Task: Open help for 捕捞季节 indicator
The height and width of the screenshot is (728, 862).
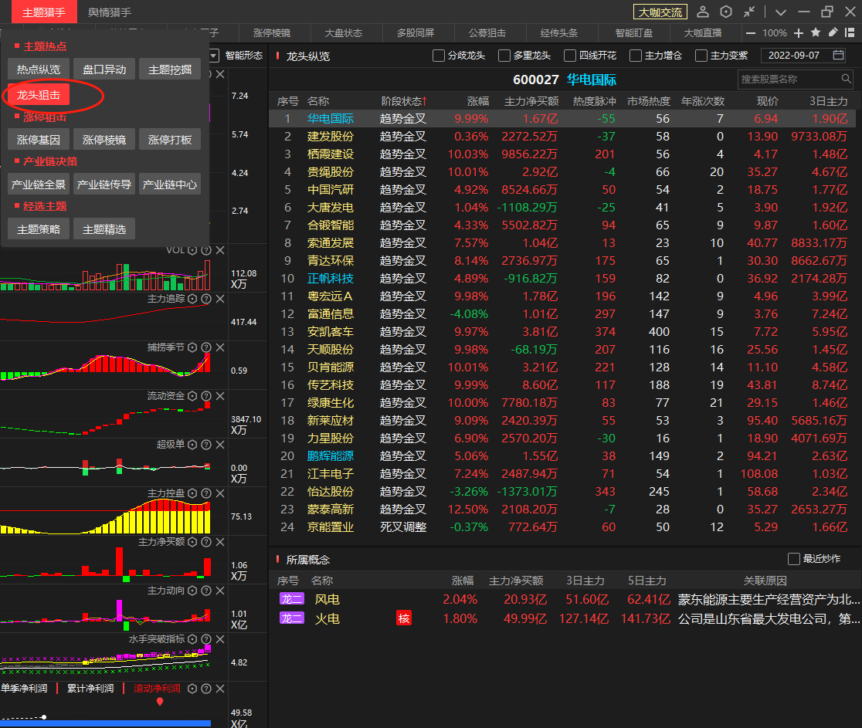Action: click(206, 347)
